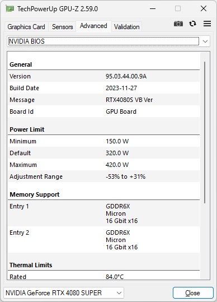217x302 pixels.
Task: Click the Memory Support section heading
Action: tap(35, 194)
